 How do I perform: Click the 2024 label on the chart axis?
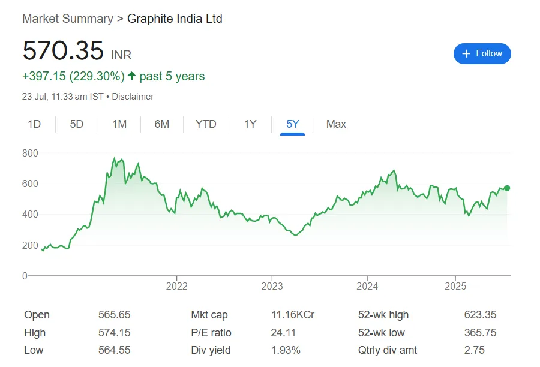click(x=367, y=287)
